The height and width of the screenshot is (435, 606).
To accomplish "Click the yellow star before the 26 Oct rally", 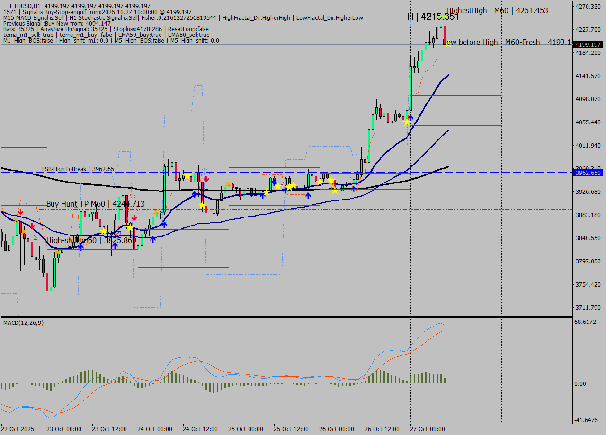I will tap(407, 123).
